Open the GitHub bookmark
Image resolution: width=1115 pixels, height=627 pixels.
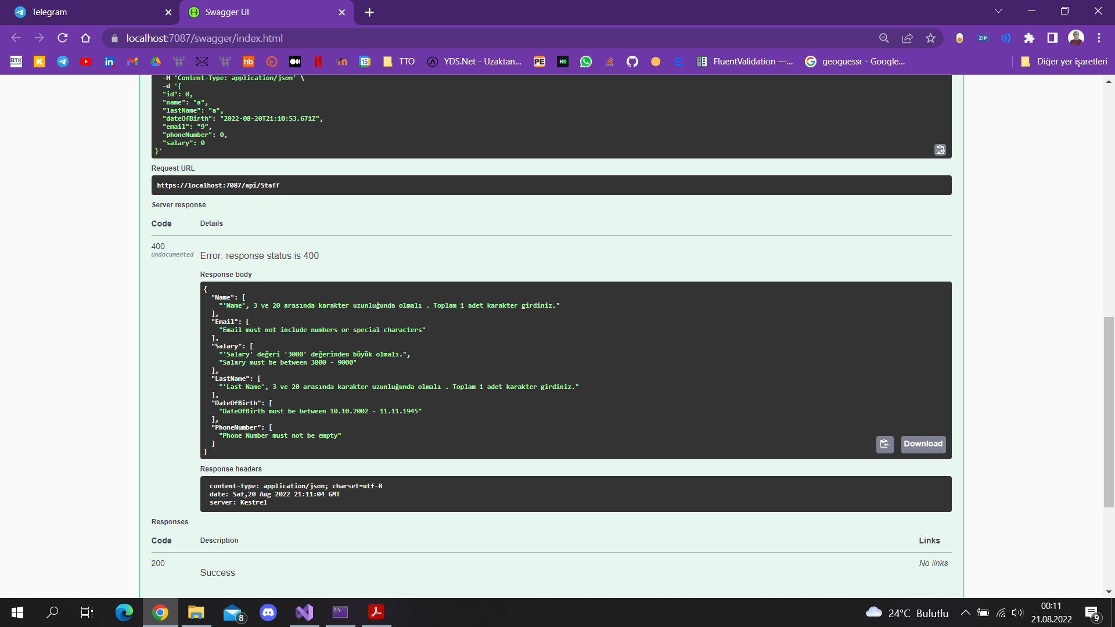pos(632,61)
